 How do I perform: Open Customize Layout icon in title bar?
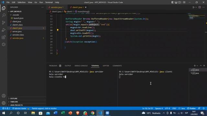tap(184, 2)
